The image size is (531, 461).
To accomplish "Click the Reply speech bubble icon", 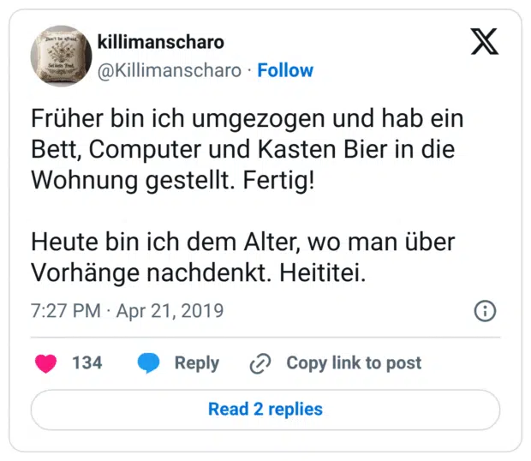I will click(x=148, y=363).
